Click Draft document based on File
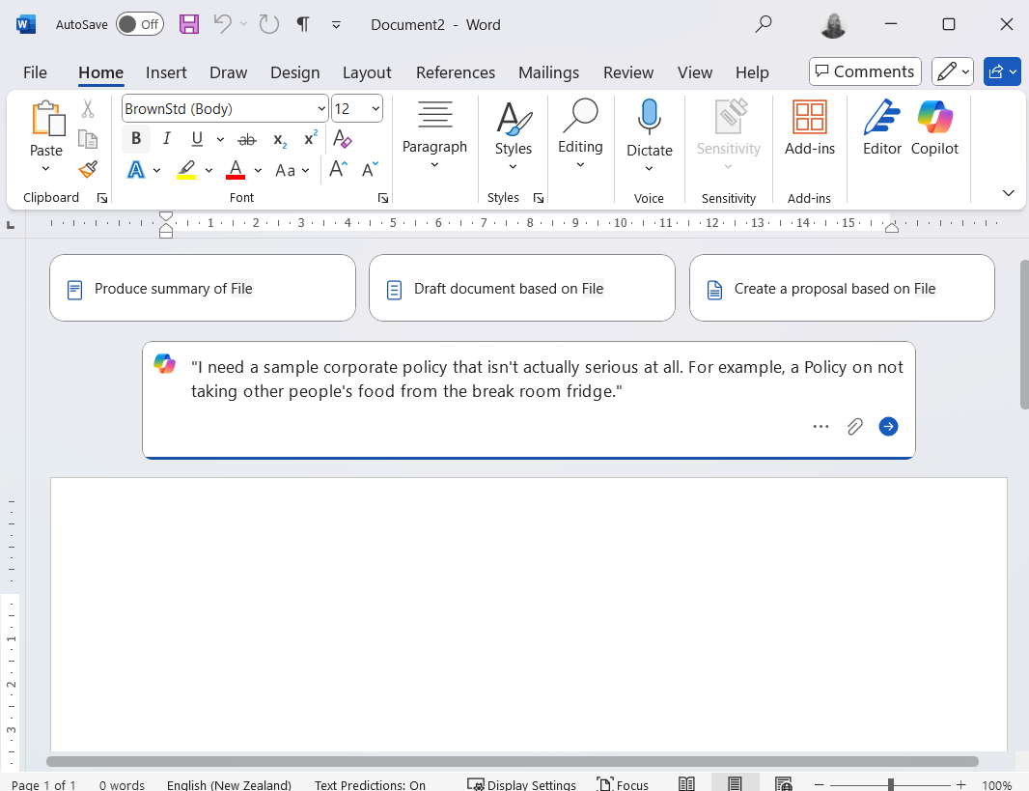Screen dimensions: 1029x791 (x=521, y=288)
